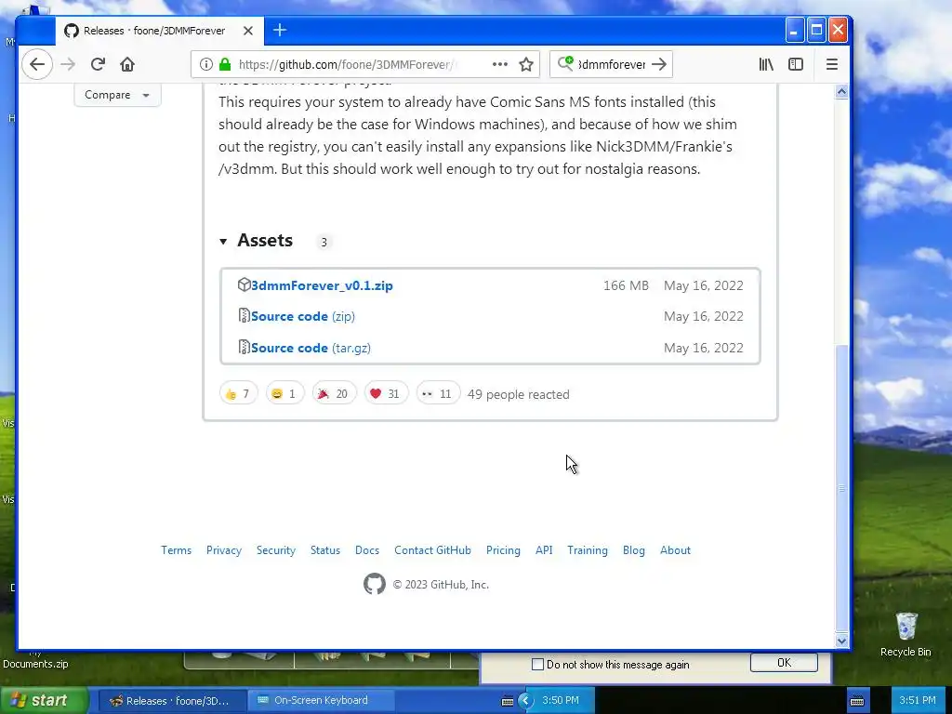Screen dimensions: 952x714
Task: Select On-Screen Keyboard taskbar button
Action: 321,701
